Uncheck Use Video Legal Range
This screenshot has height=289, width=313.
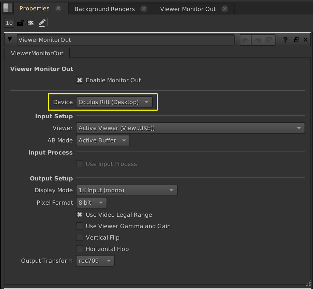80,215
